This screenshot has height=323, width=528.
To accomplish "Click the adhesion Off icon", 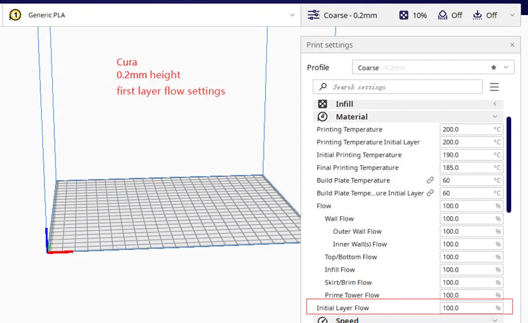I will (x=477, y=15).
